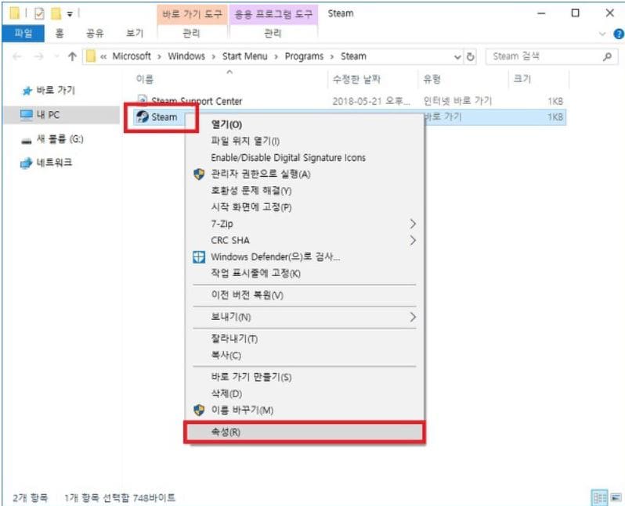
Task: Open recent locations dropdown arrow
Action: 56,56
